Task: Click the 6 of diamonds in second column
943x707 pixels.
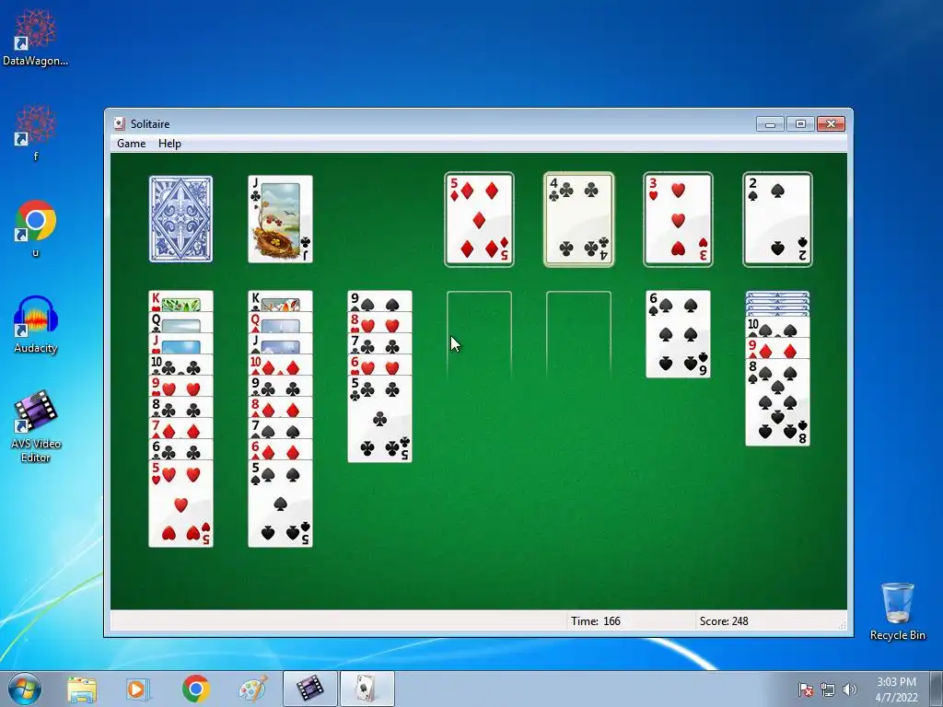Action: (280, 449)
